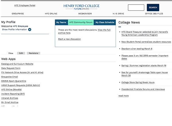
Task: Open the Groupwise Email link
Action: 9,77
